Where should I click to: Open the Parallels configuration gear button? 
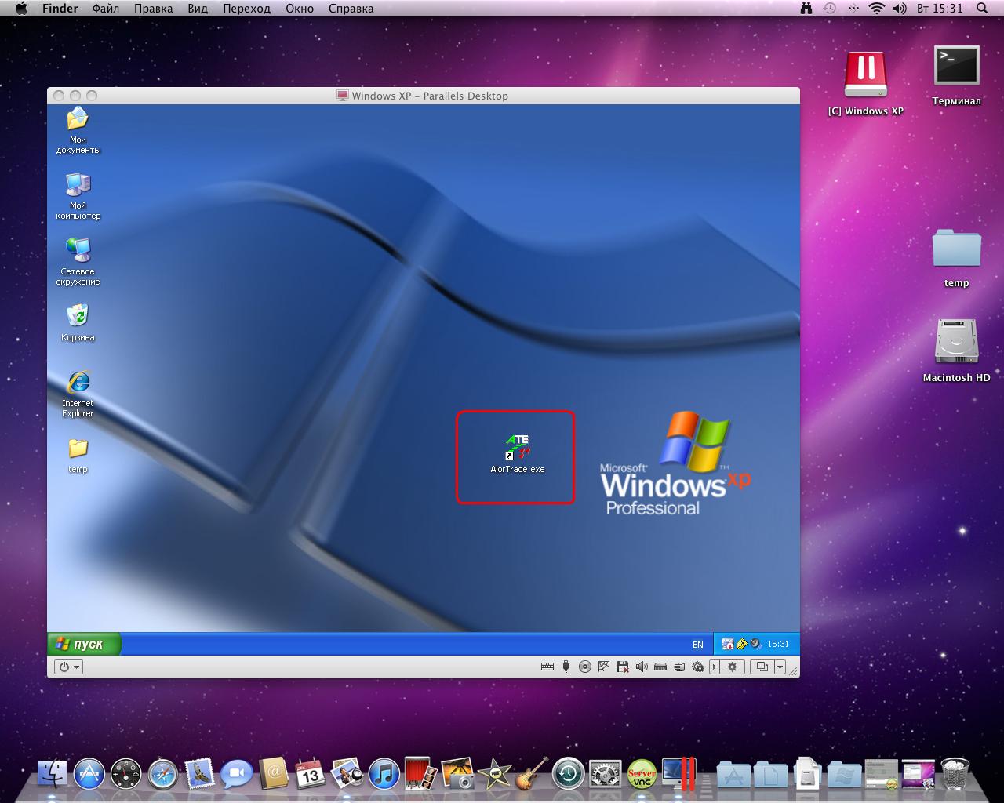point(732,667)
